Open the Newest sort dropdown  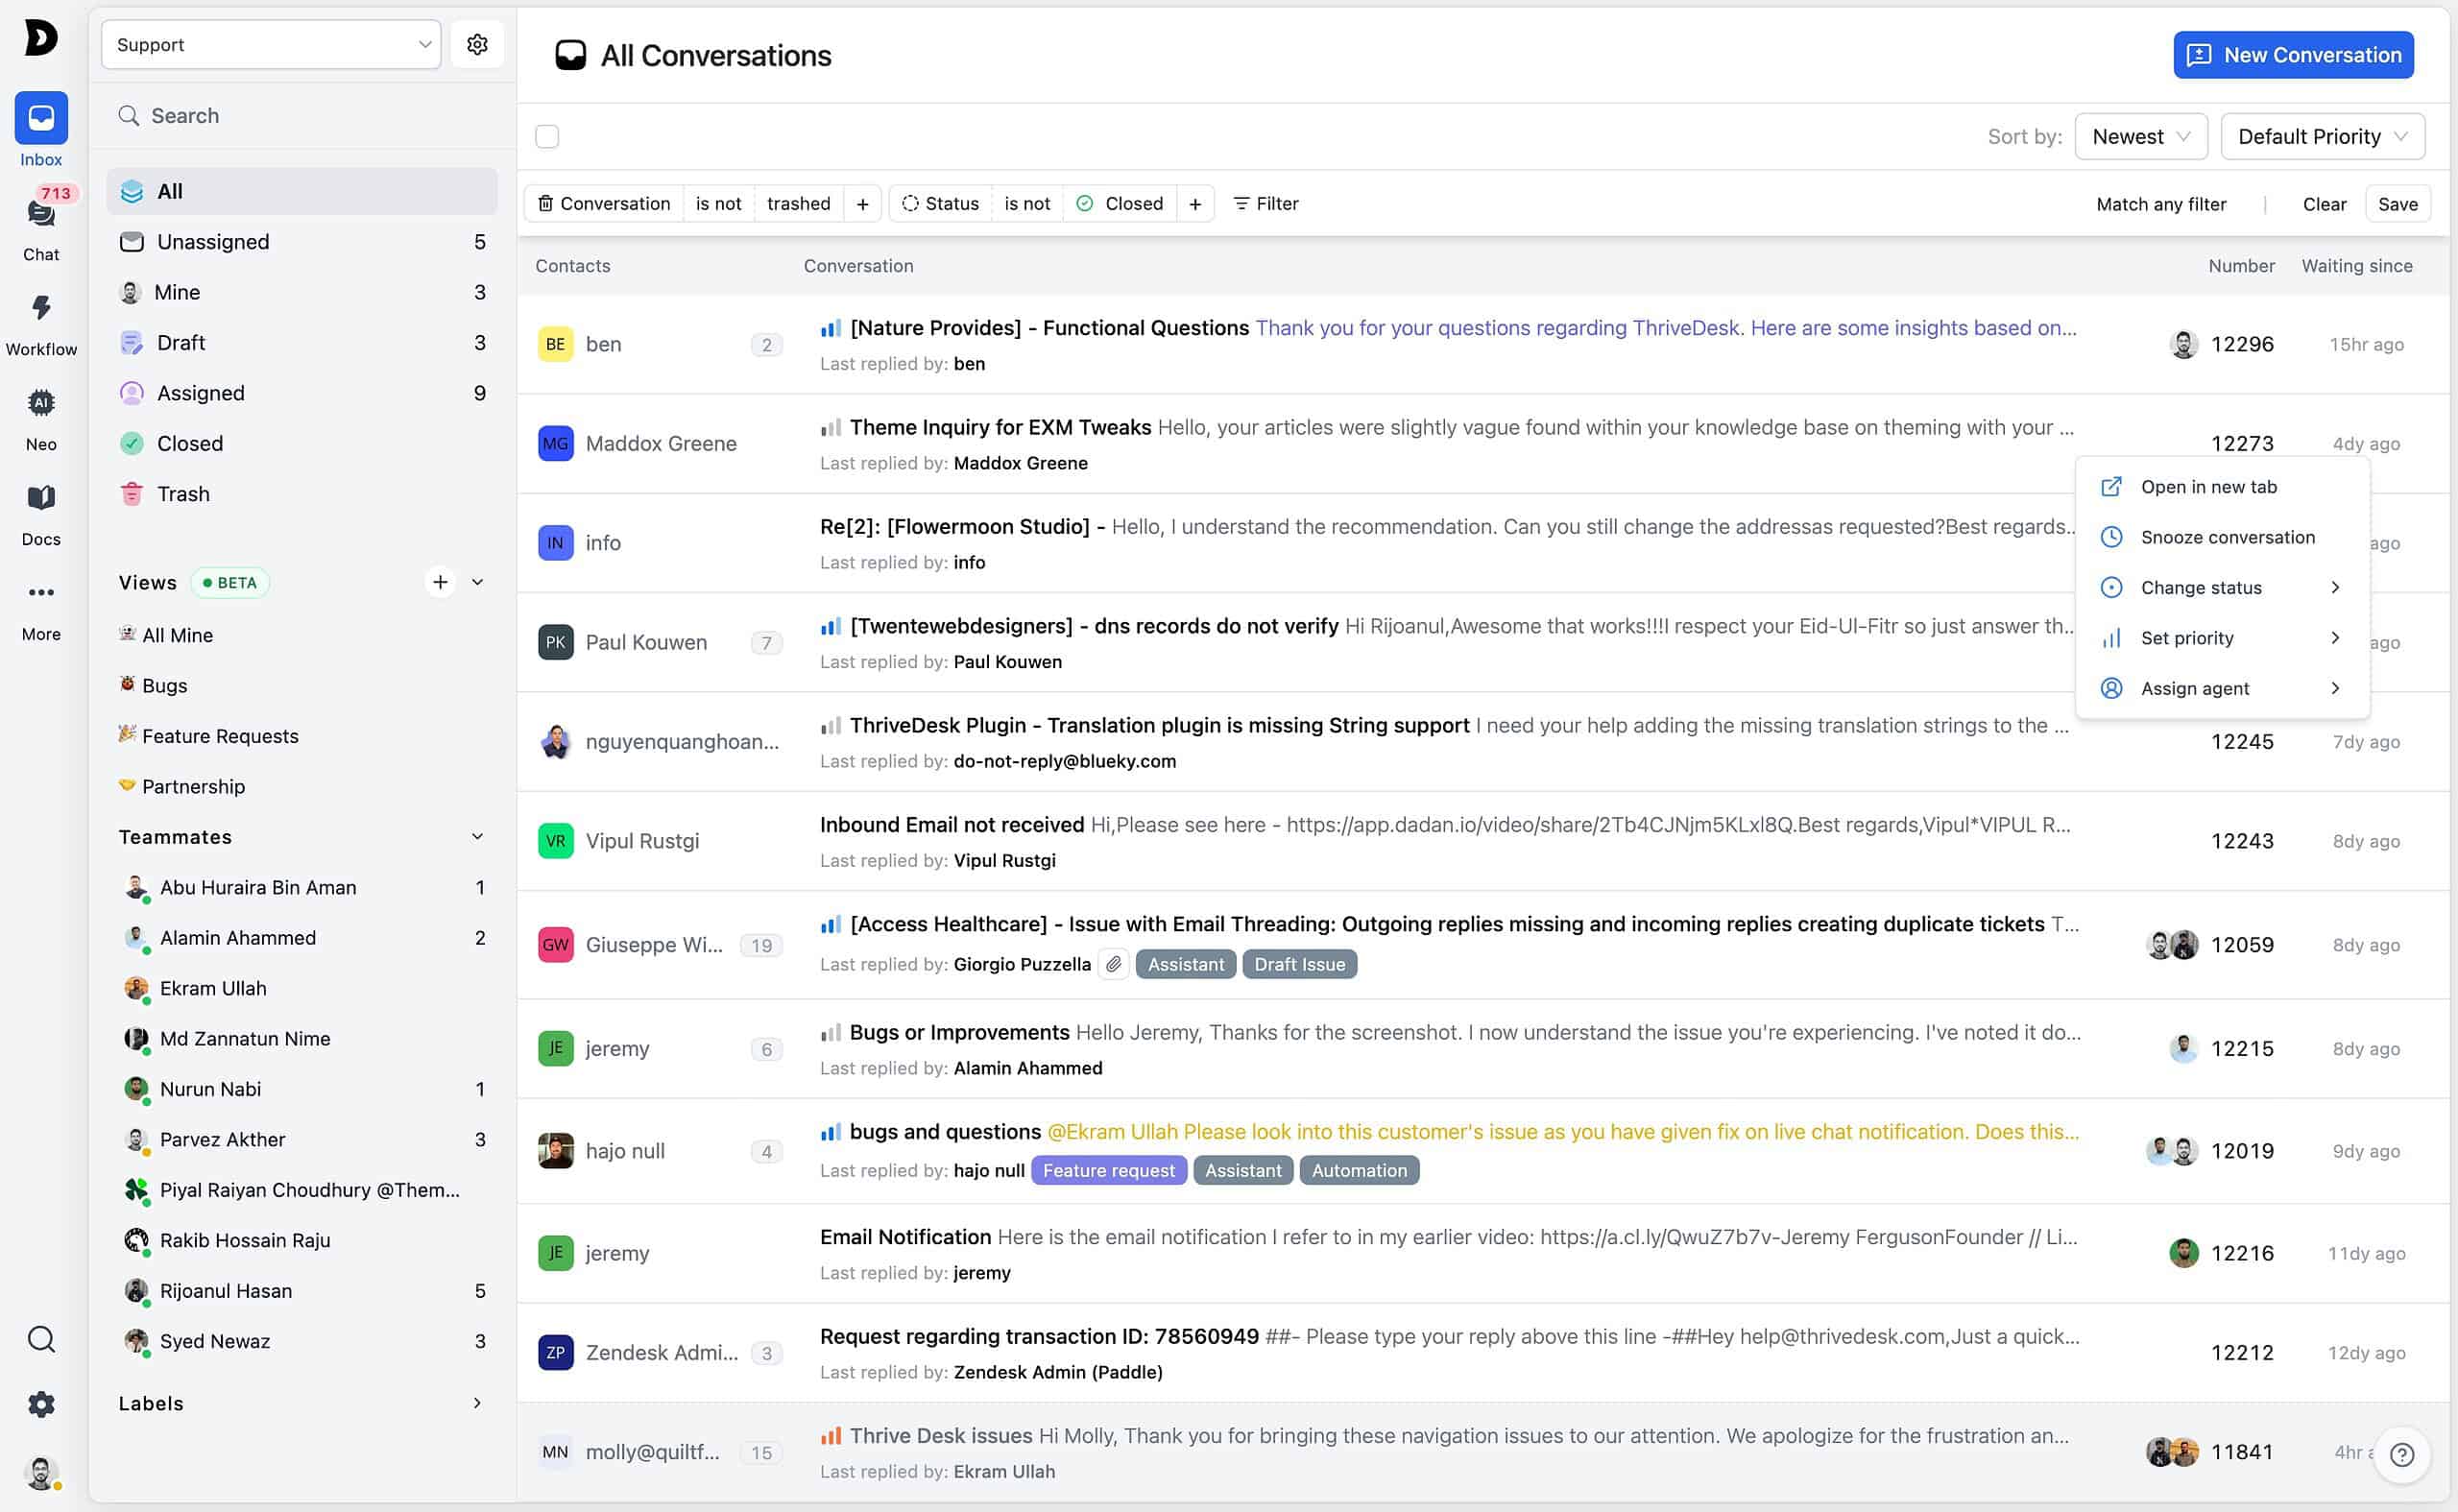point(2140,136)
